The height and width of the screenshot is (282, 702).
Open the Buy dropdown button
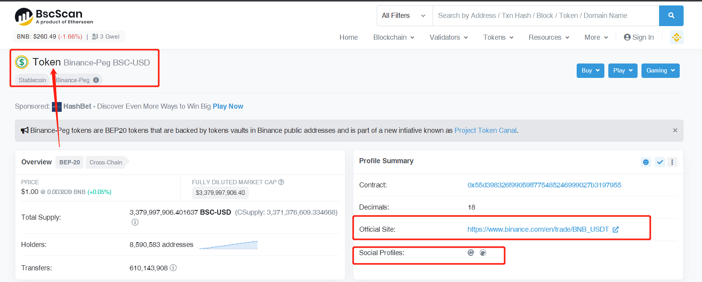[x=590, y=70]
